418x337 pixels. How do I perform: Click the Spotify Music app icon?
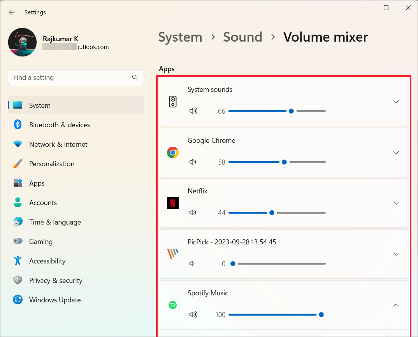[173, 305]
